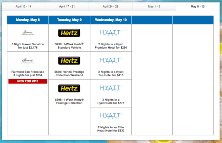Open 3 Nights in a Hyatt Suite text
222x143 pixels.
point(111,100)
